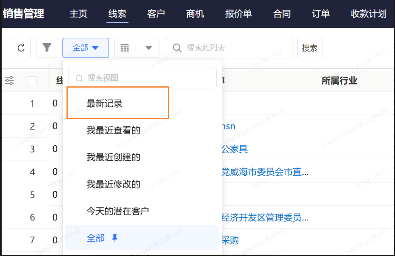Choose 我最近查看的 from view list
The width and height of the screenshot is (395, 256).
coord(113,130)
